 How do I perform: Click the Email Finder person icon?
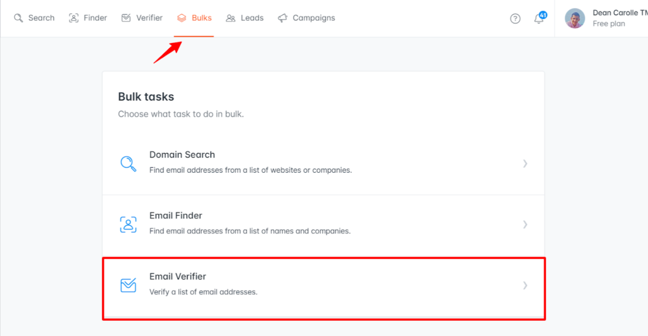tap(128, 224)
